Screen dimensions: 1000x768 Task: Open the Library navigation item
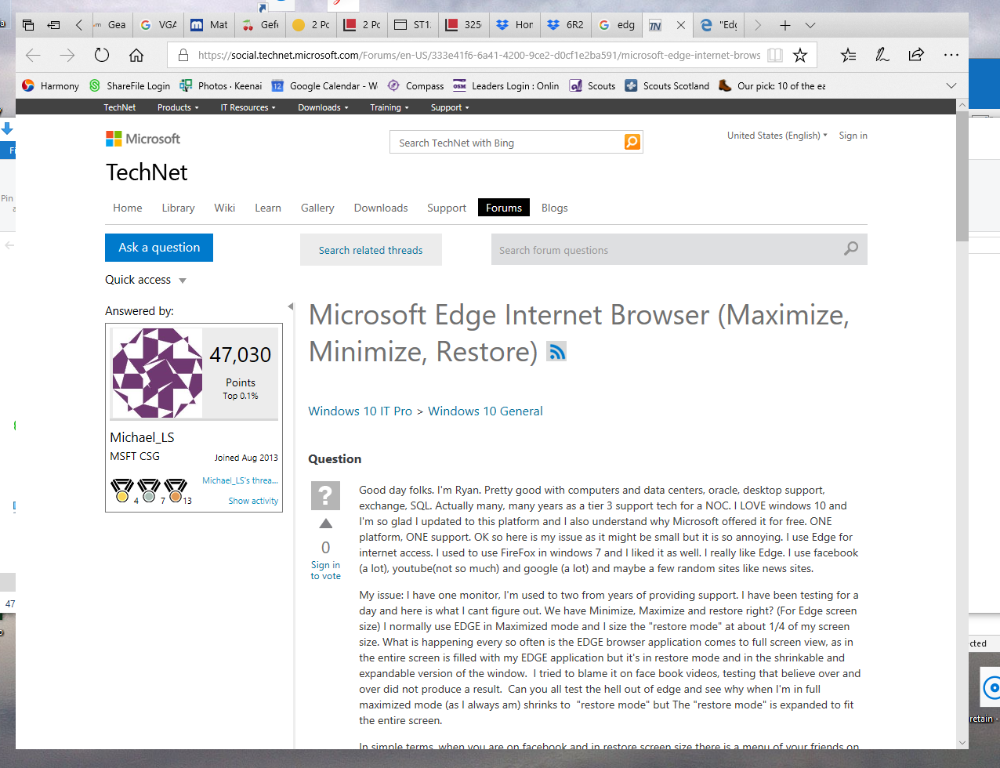click(x=178, y=208)
